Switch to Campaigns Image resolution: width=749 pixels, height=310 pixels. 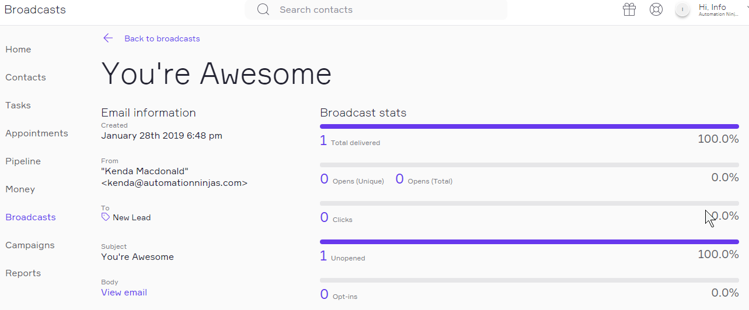click(x=30, y=245)
